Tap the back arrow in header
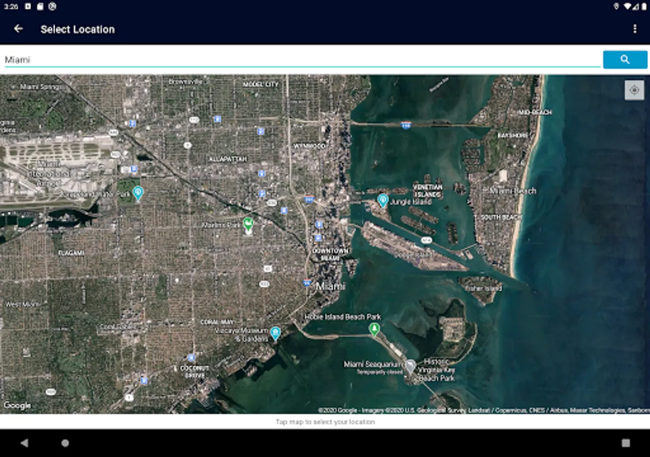The width and height of the screenshot is (650, 457). coord(18,29)
